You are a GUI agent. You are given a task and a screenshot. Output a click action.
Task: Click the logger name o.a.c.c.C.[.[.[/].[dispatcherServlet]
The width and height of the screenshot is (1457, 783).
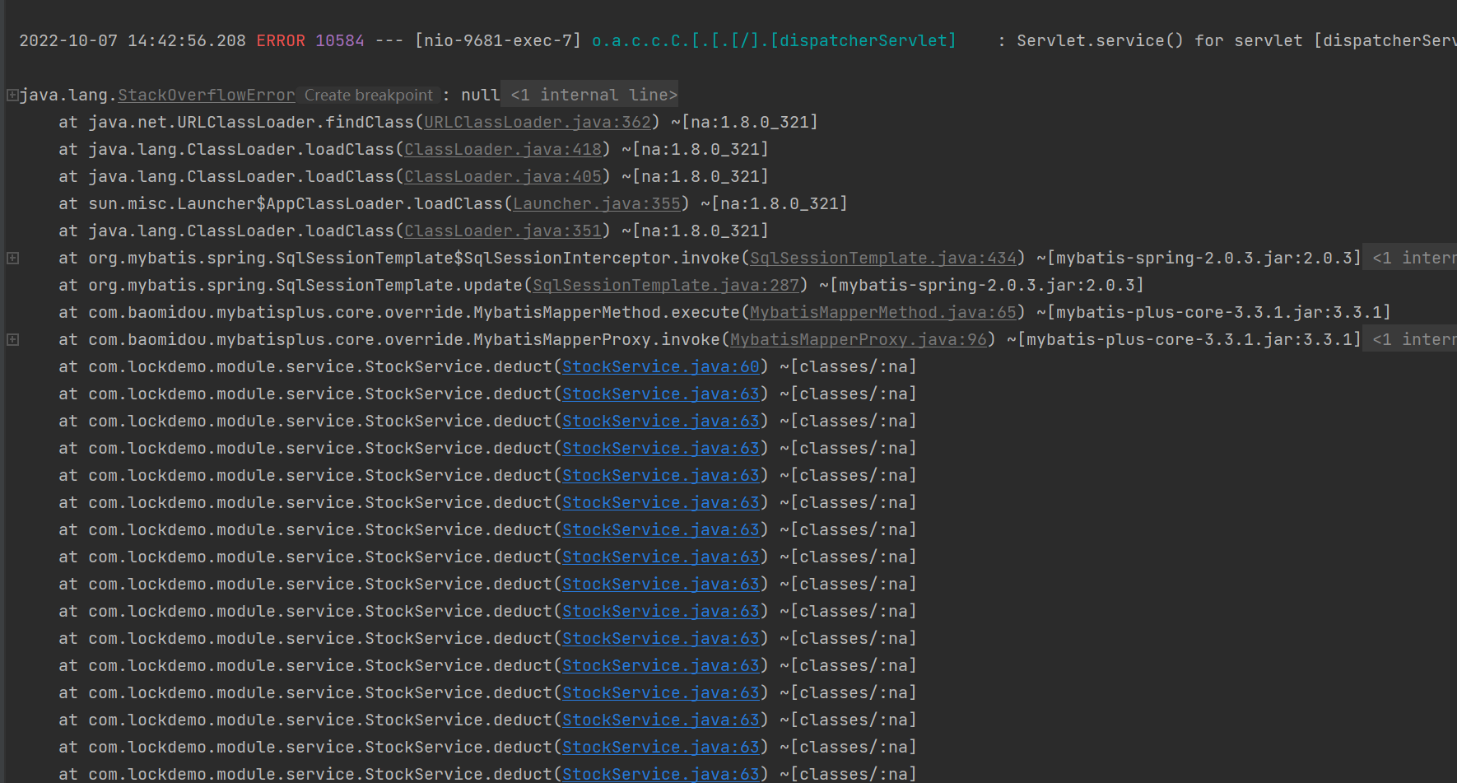pyautogui.click(x=775, y=41)
